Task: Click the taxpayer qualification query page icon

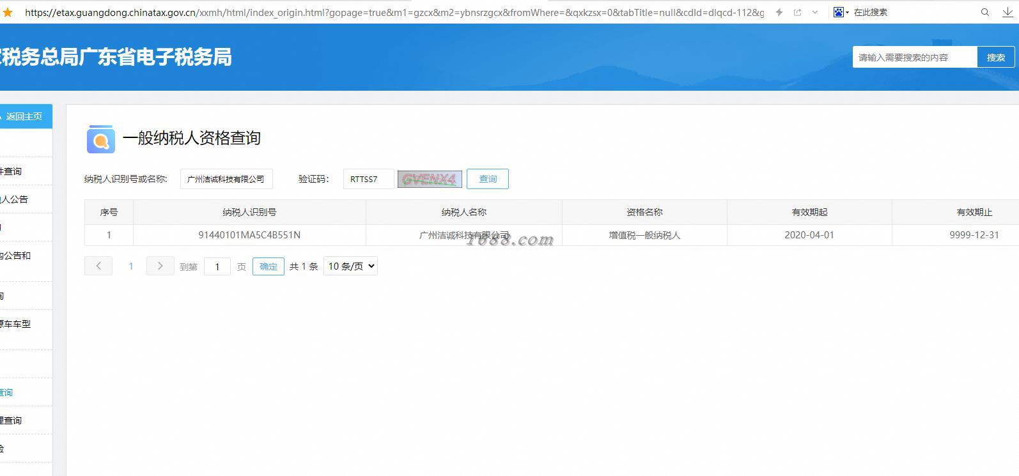Action: point(101,139)
